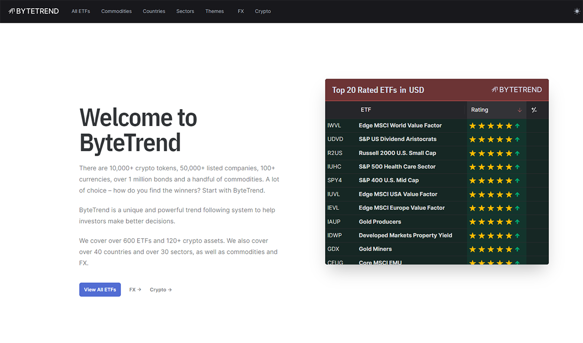The height and width of the screenshot is (343, 583).
Task: Open Edge MSCI World Value Factor
Action: (400, 126)
